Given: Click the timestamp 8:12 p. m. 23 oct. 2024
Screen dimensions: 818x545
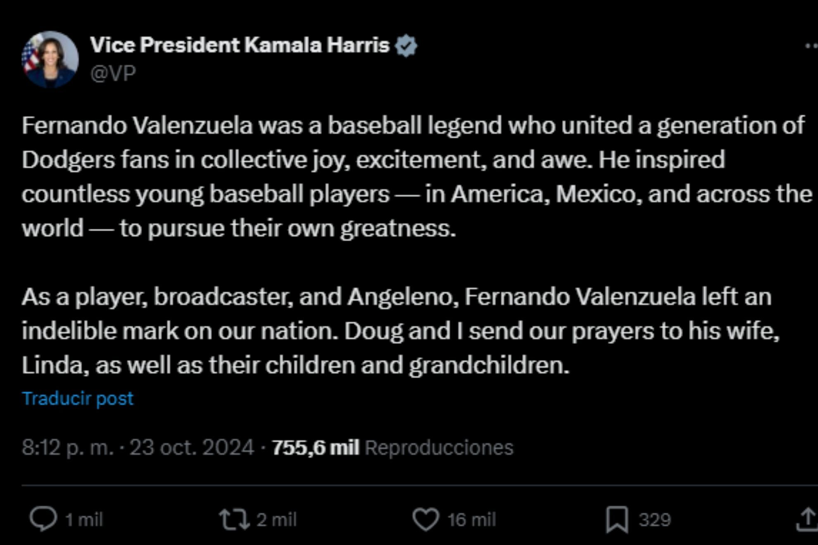Looking at the screenshot, I should click(x=138, y=448).
